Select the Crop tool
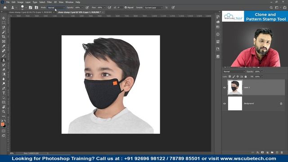The image size is (288, 162). 4,37
